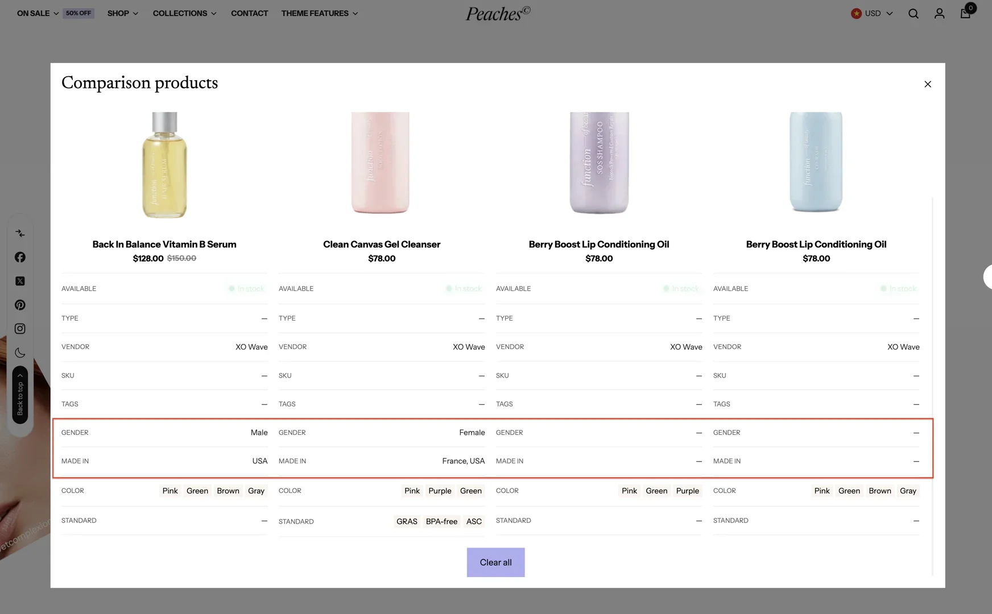992x614 pixels.
Task: Toggle dark mode moon icon
Action: 20,353
